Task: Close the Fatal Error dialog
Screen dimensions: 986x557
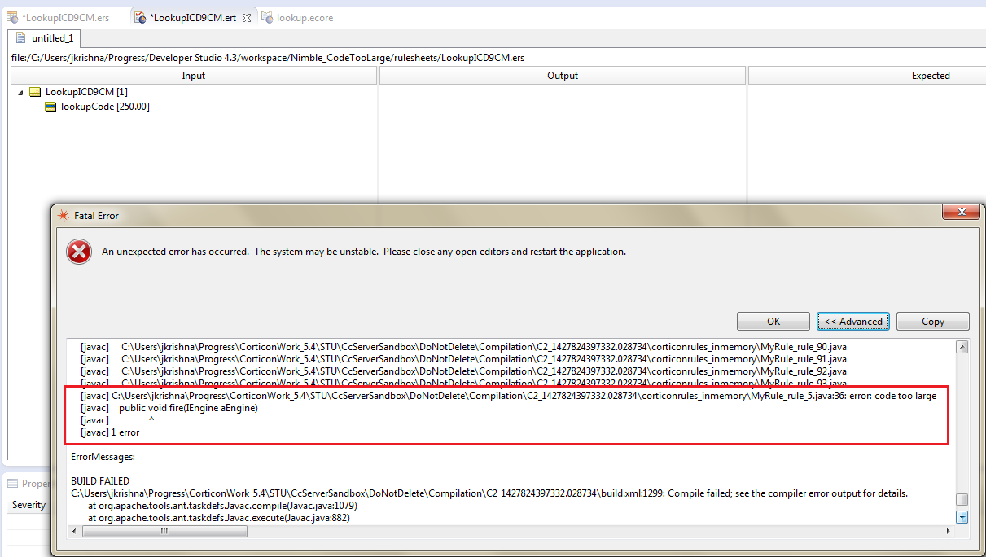Action: pyautogui.click(x=961, y=211)
